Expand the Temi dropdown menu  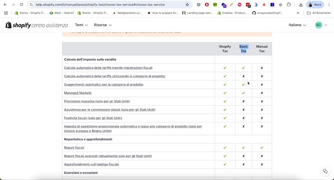tap(81, 25)
